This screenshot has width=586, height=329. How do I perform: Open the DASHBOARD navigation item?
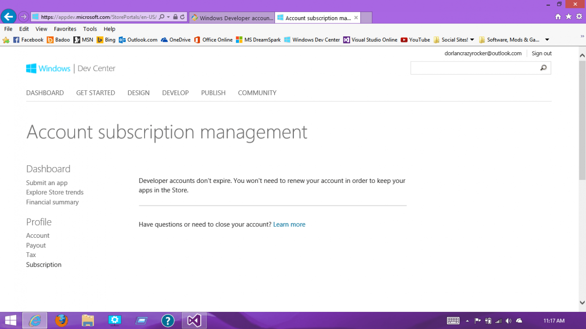pos(45,93)
